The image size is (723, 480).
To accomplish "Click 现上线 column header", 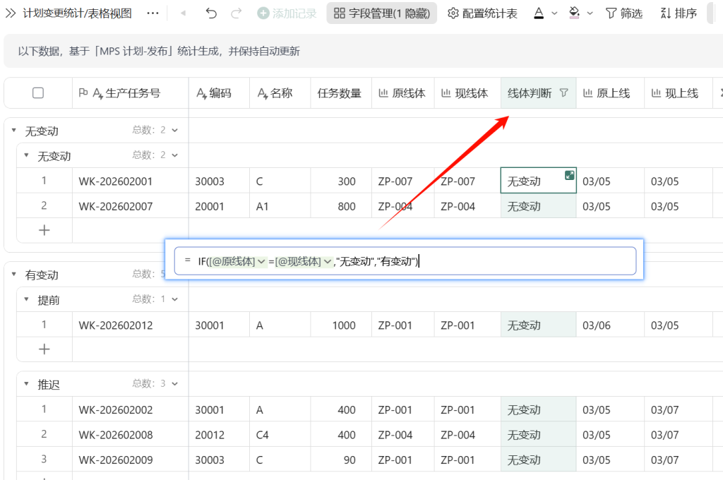I will tap(679, 93).
